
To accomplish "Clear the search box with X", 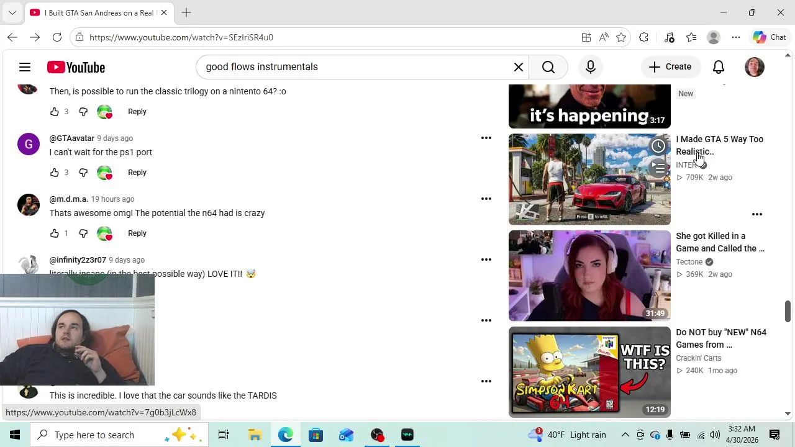I will pos(519,67).
